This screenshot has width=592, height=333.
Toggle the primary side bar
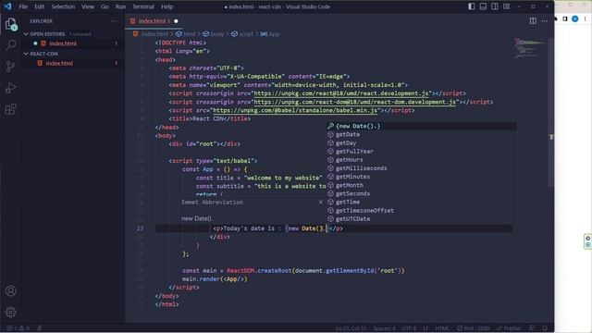point(472,6)
